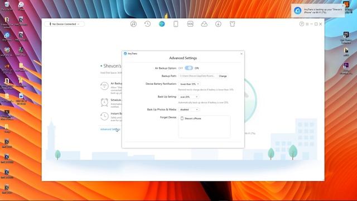The width and height of the screenshot is (357, 201).
Task: Expand the No Device Connected dropdown
Action: click(x=64, y=24)
